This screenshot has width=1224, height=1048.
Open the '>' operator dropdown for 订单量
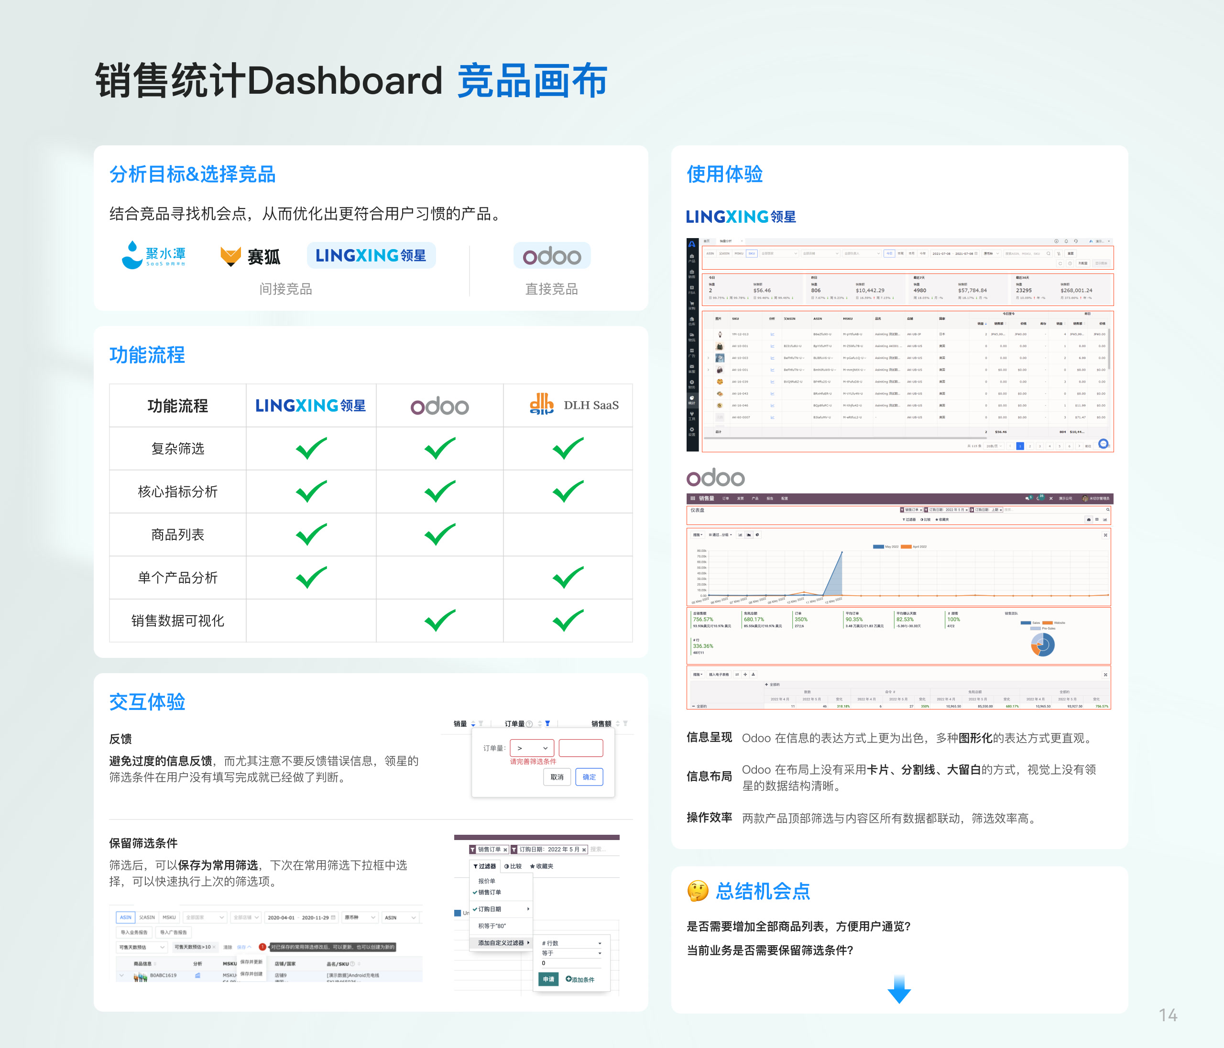pos(532,748)
